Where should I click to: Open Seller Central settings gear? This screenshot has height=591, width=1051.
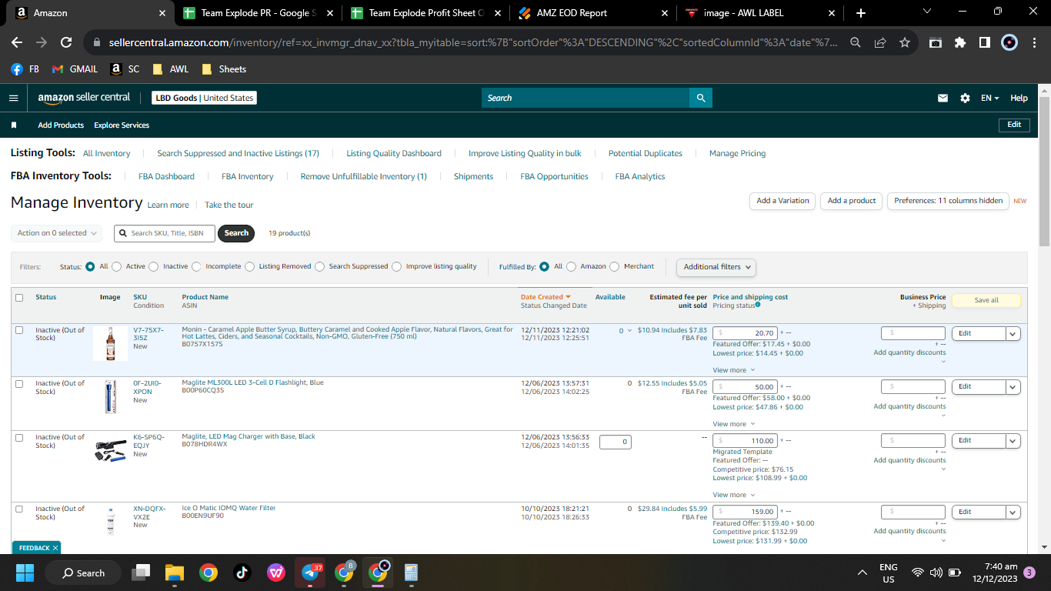965,98
